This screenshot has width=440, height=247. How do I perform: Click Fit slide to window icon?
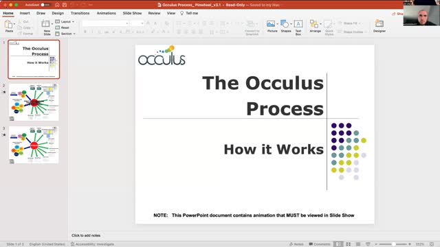432,244
